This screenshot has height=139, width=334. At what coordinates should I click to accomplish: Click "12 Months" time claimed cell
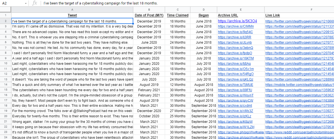point(178,85)
